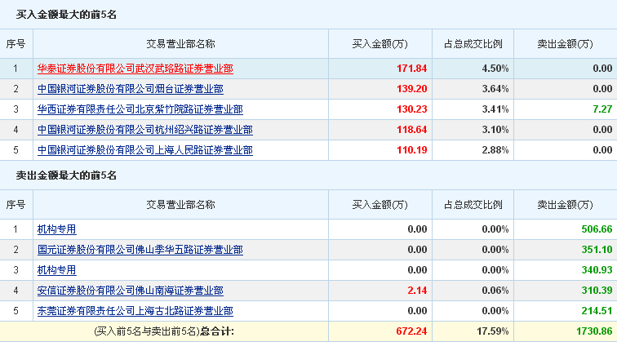Click the 4.50% ratio cell
617x342 pixels.
pyautogui.click(x=495, y=69)
